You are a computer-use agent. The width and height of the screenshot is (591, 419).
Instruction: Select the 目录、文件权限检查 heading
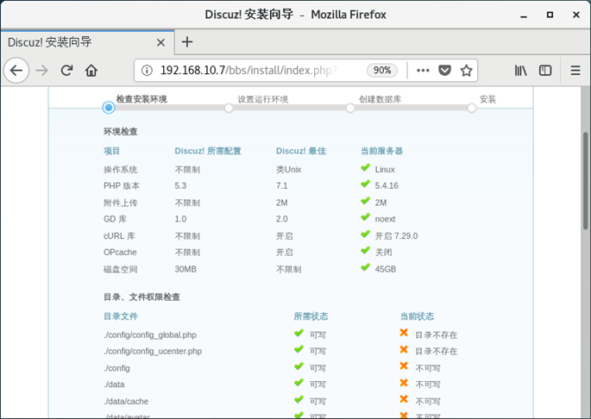141,297
